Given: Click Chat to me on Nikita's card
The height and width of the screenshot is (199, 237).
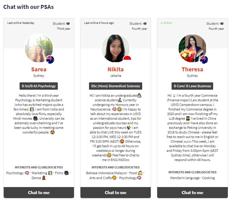Looking at the screenshot, I should pyautogui.click(x=116, y=193).
